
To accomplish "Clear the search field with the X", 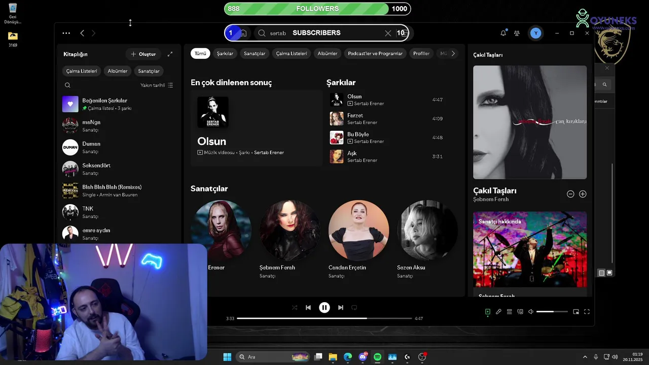I will tap(388, 33).
